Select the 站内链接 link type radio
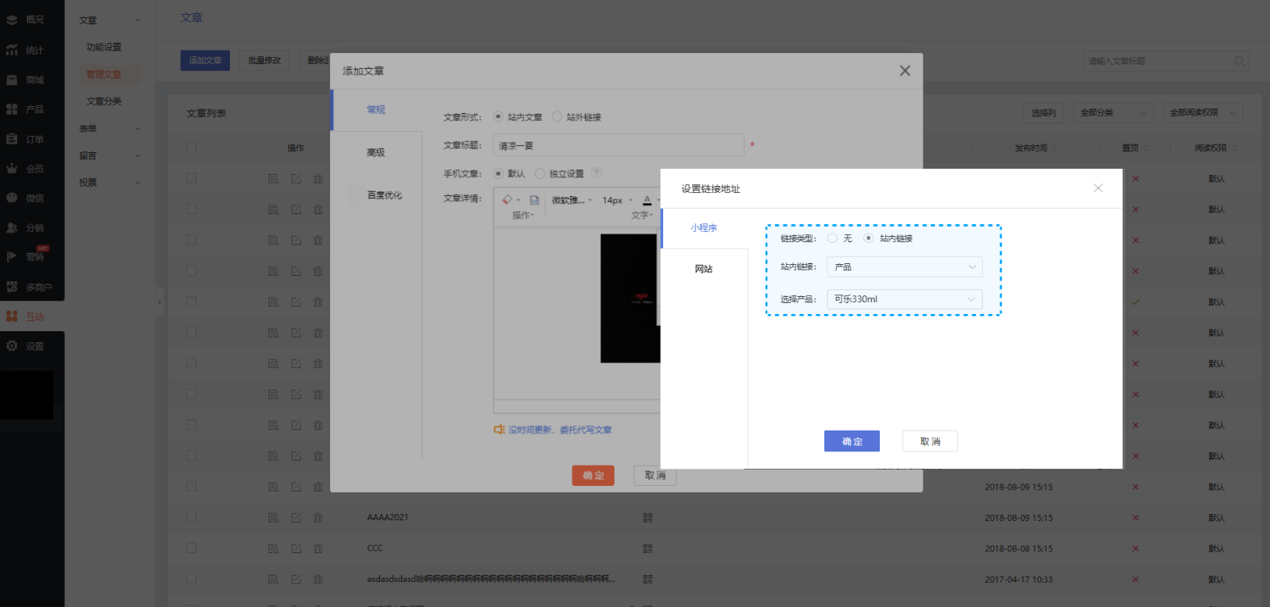Screen dimensions: 1270x607 [868, 238]
